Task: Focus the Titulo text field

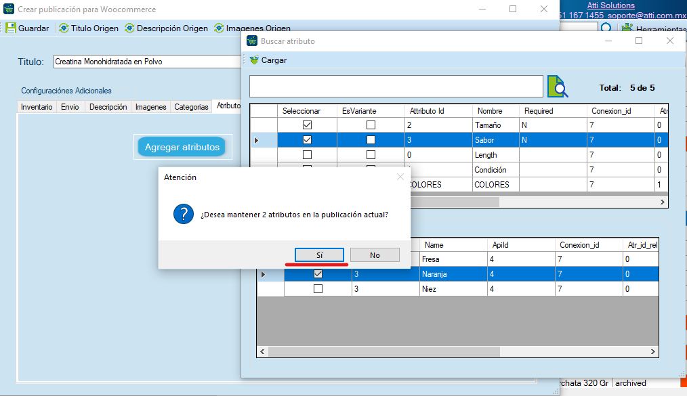Action: point(148,62)
